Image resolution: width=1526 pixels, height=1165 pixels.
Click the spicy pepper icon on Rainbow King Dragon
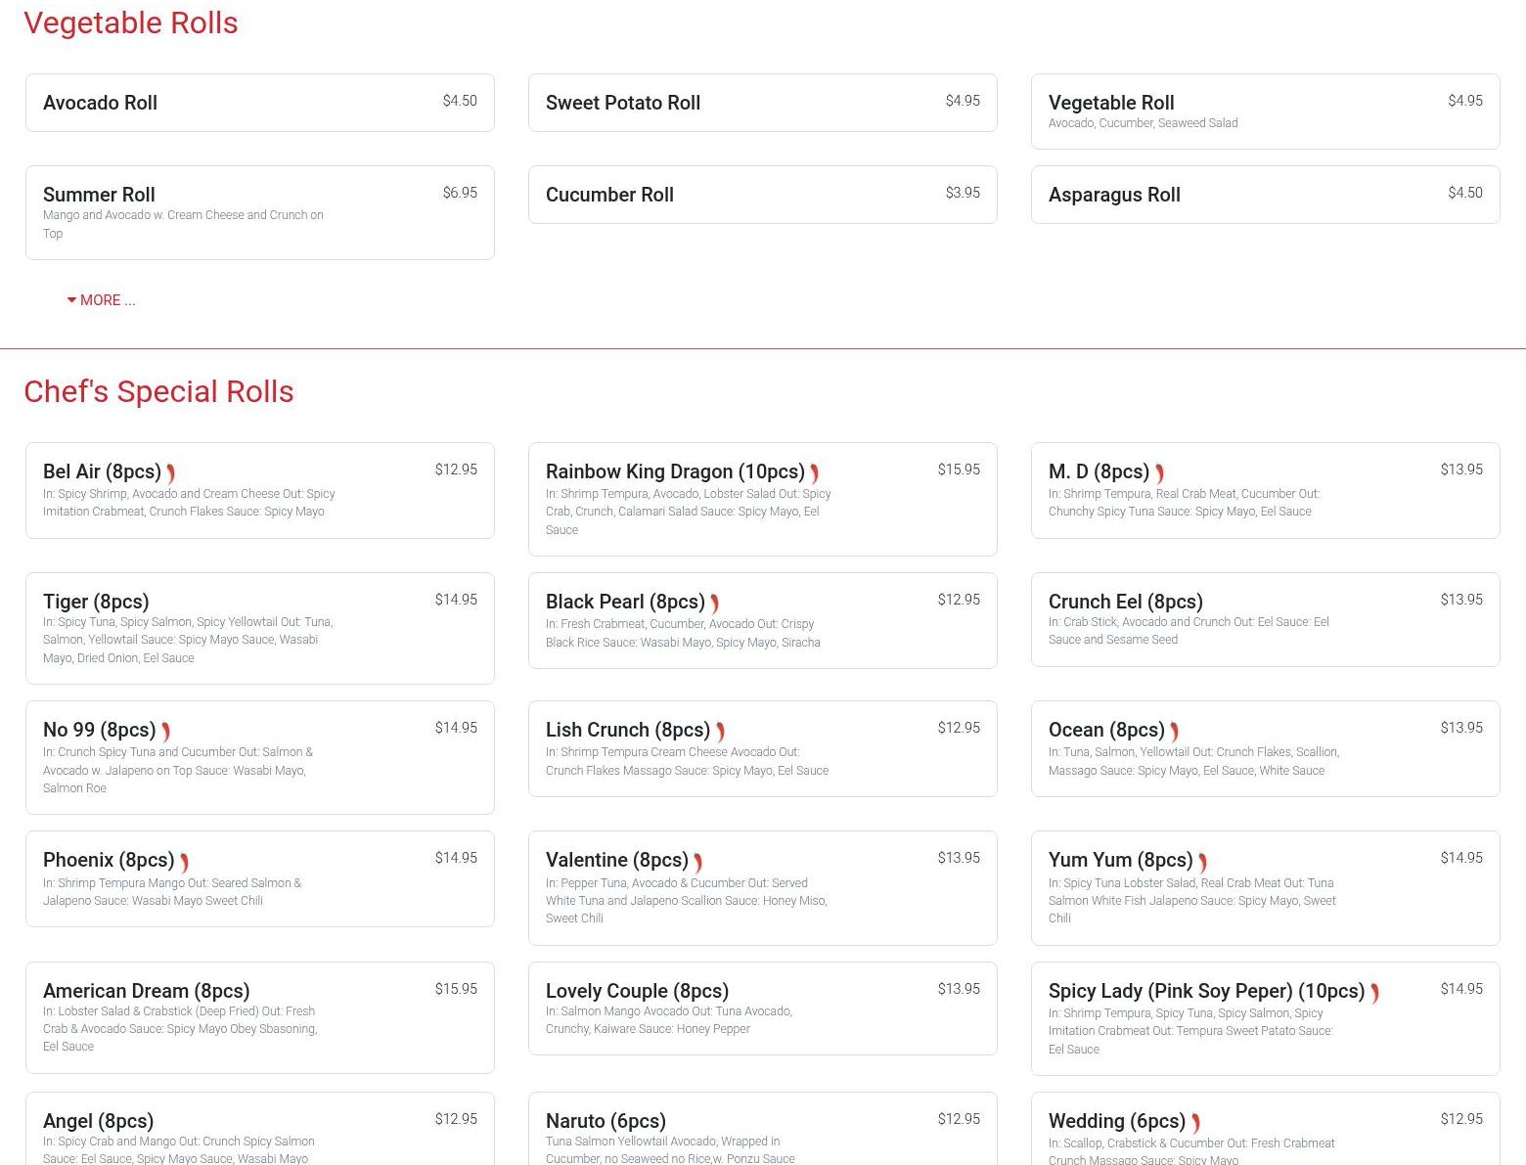tap(814, 474)
